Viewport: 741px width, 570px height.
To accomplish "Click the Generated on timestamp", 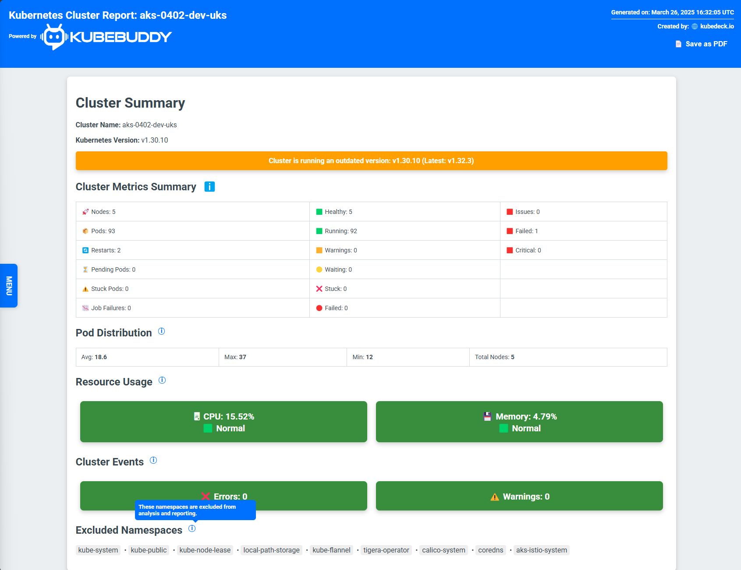I will pos(673,12).
